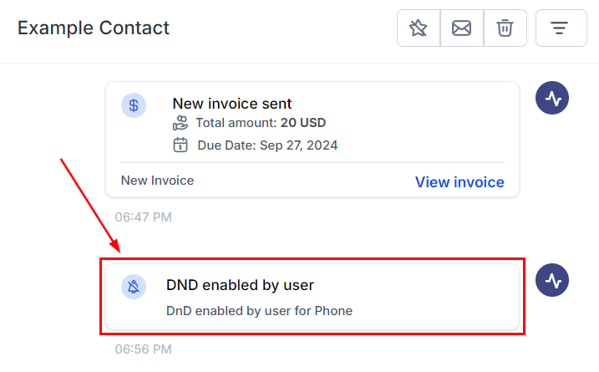Click the 06:47 PM timestamp
Viewport: 599px width, 372px height.
143,217
